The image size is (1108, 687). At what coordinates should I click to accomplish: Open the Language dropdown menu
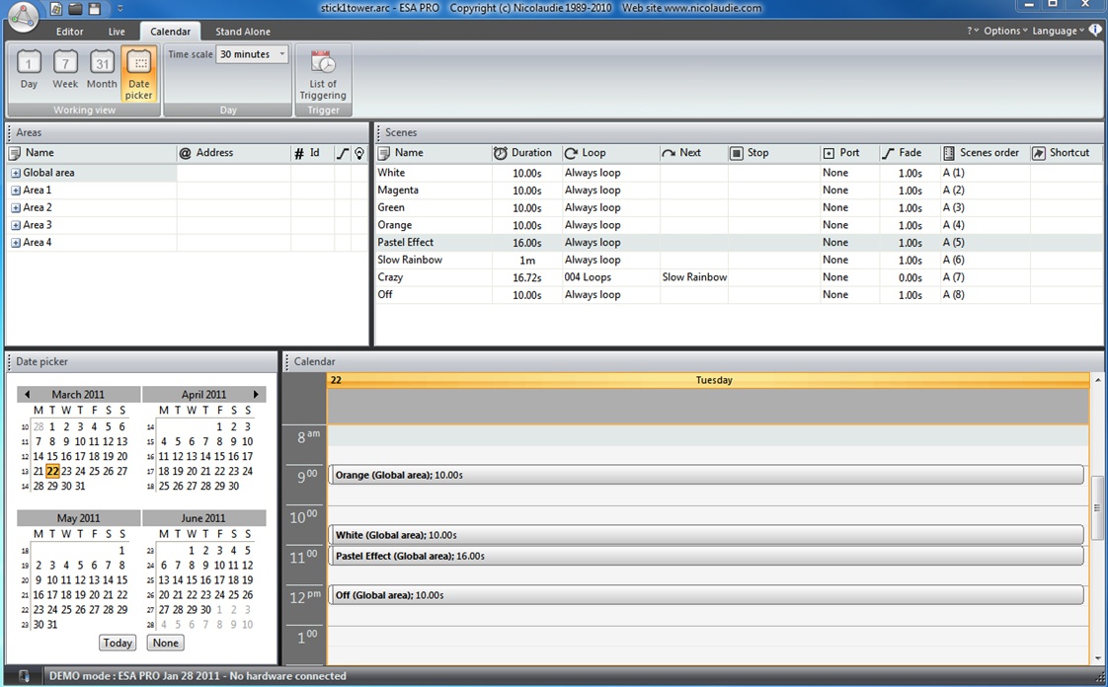pyautogui.click(x=1058, y=31)
